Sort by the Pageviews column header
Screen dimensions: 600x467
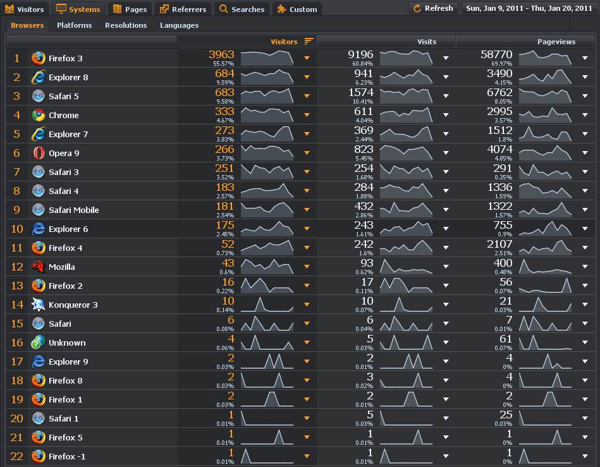tap(556, 42)
